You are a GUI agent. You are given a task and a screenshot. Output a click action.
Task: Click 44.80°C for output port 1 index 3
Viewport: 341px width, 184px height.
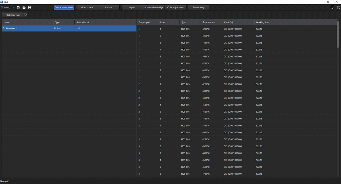tap(206, 43)
